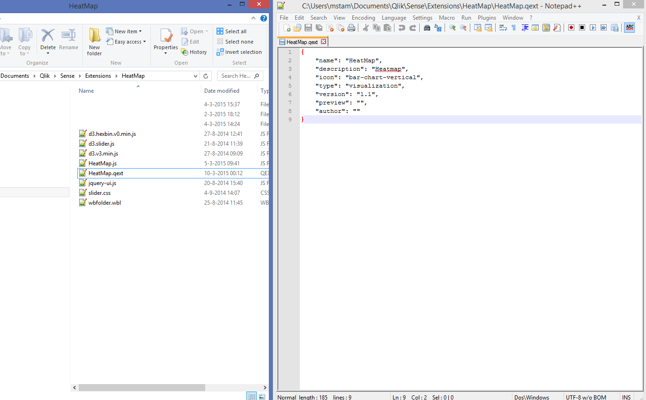Open the address bar history chevron
The width and height of the screenshot is (646, 400).
(x=196, y=76)
